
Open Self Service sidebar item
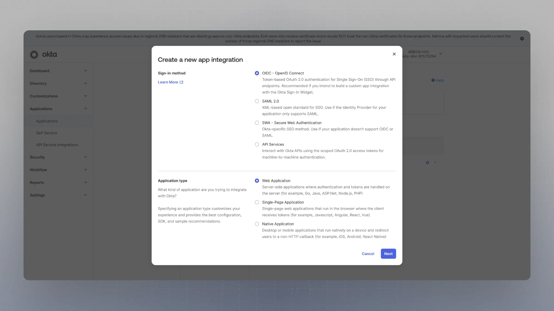(47, 133)
